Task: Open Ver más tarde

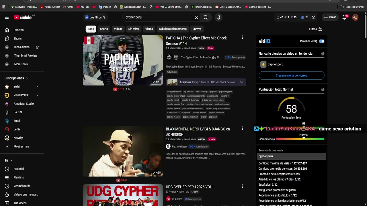Action: (22, 186)
